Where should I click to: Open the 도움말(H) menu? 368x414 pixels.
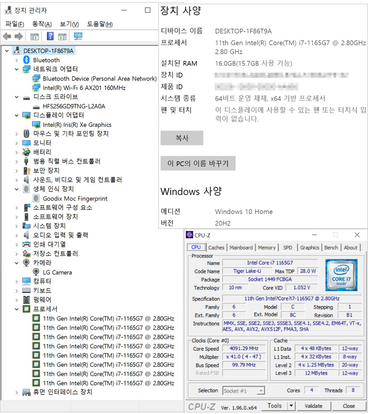pyautogui.click(x=100, y=24)
